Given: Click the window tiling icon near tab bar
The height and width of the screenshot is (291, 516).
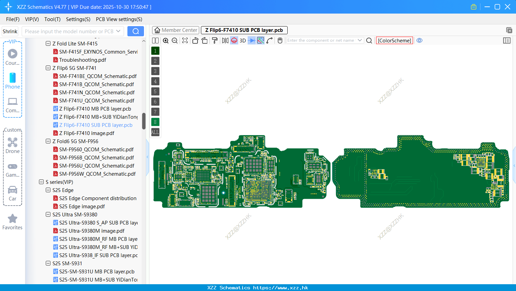Looking at the screenshot, I should 509,30.
